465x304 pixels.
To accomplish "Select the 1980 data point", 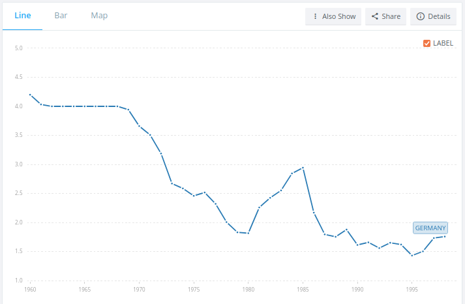I will [x=248, y=233].
